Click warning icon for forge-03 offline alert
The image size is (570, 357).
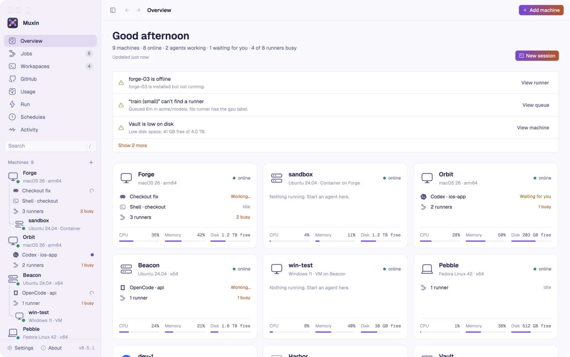click(x=121, y=83)
